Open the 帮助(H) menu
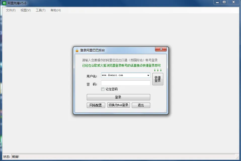The height and width of the screenshot is (161, 241). tap(56, 10)
